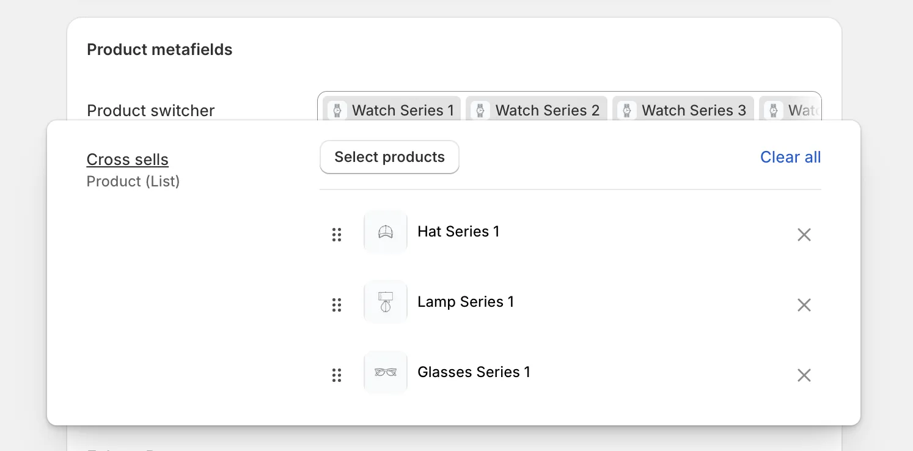Open the Select products picker
Viewport: 913px width, 451px height.
tap(389, 157)
